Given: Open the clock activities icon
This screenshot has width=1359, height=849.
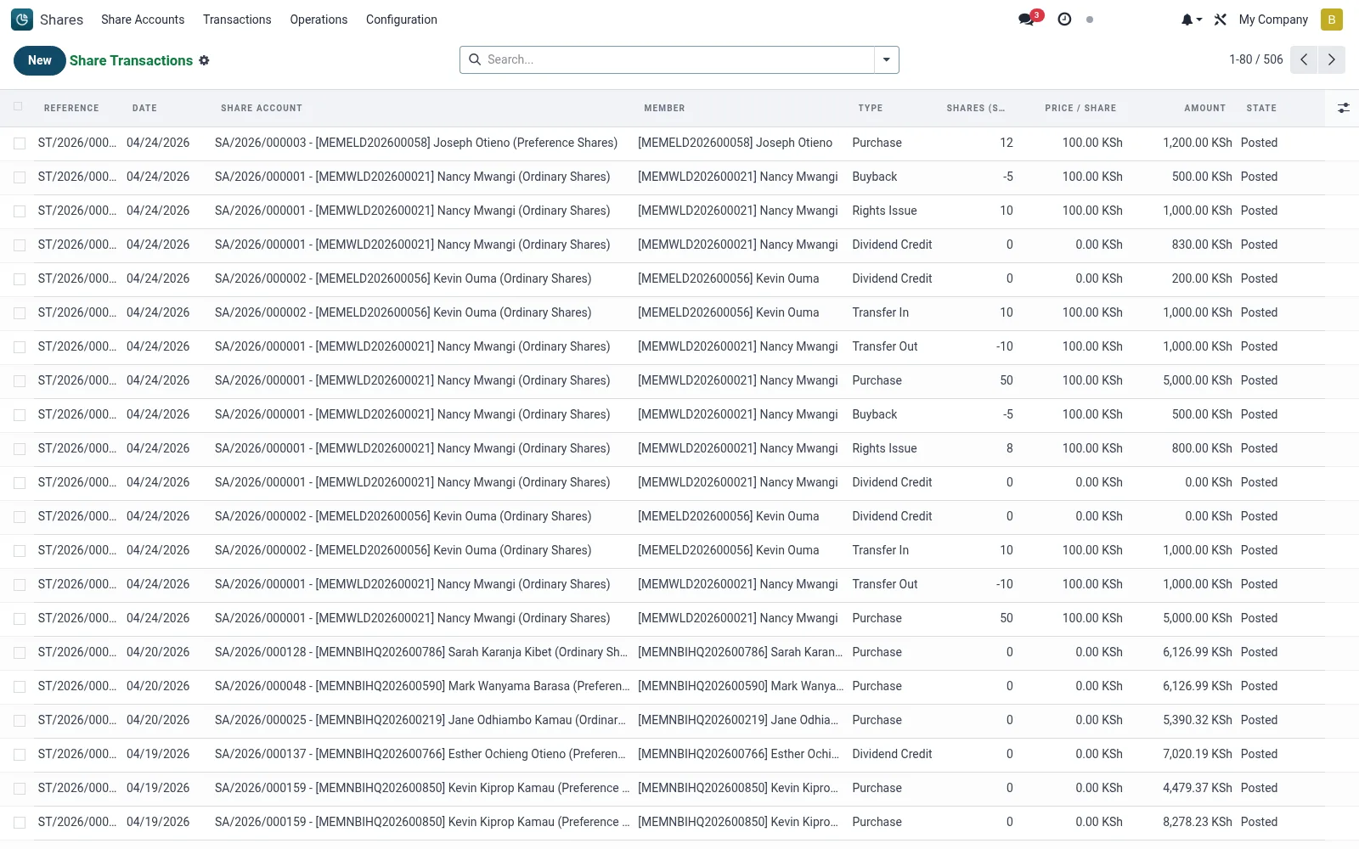Looking at the screenshot, I should click(1064, 20).
